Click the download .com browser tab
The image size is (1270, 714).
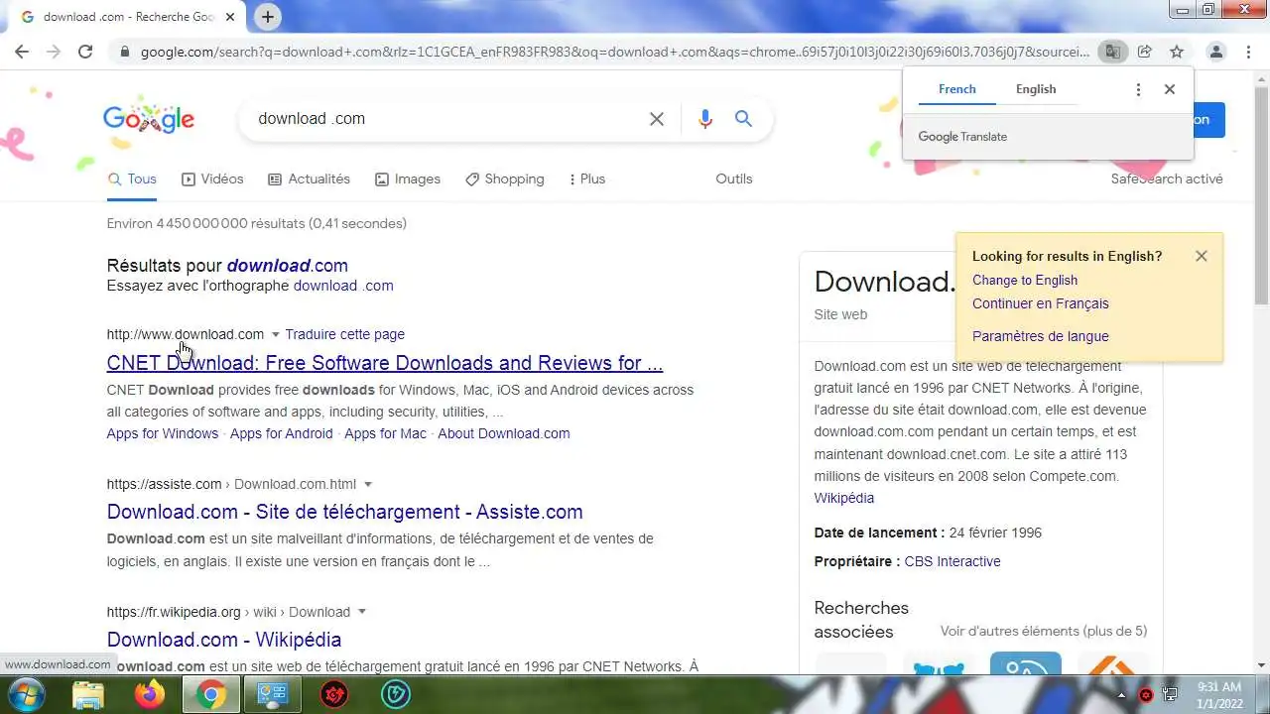tap(129, 17)
